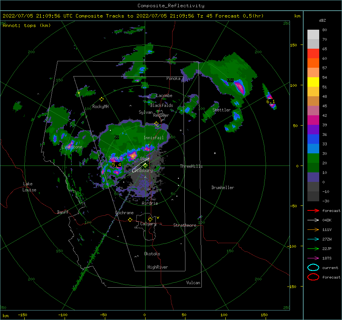This screenshot has height=320, width=342.
Task: Click the intense storm cell east of Stettler
Action: tap(240, 87)
